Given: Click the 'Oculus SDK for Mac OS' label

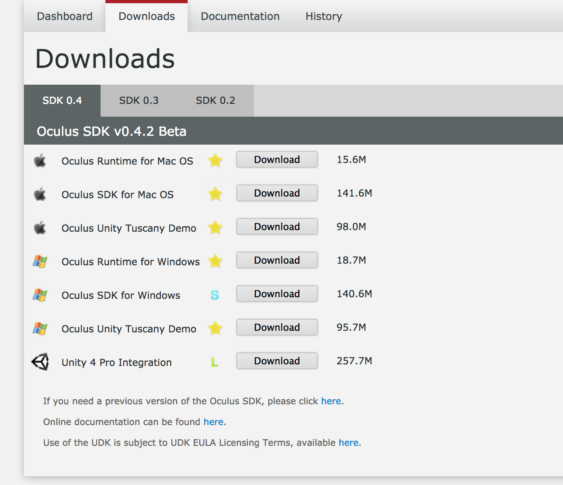Looking at the screenshot, I should coord(117,195).
